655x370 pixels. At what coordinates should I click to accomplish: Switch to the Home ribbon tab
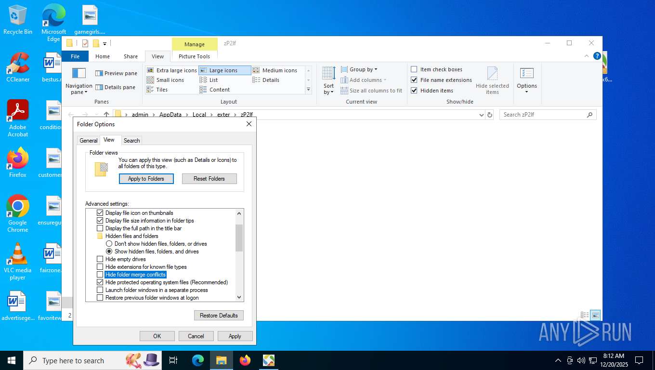(103, 56)
